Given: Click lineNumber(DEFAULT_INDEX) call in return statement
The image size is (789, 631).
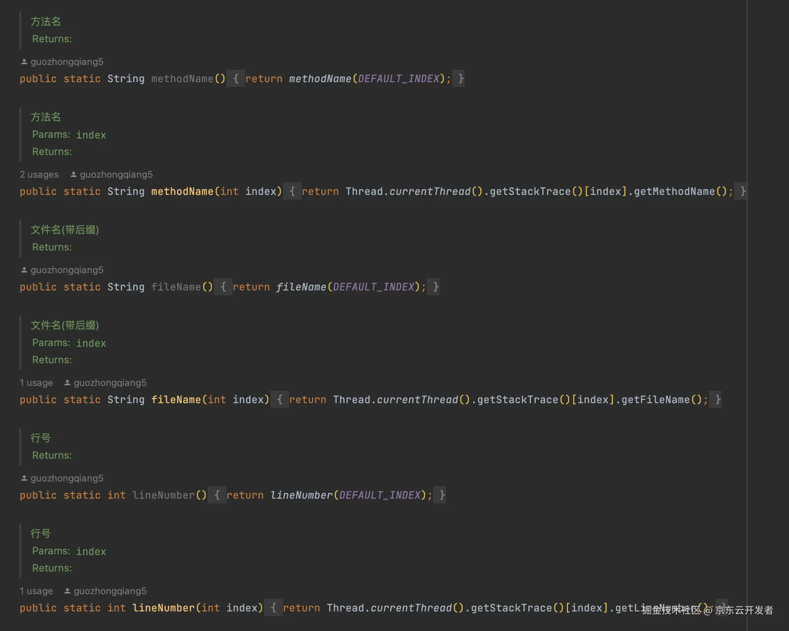Looking at the screenshot, I should [301, 495].
